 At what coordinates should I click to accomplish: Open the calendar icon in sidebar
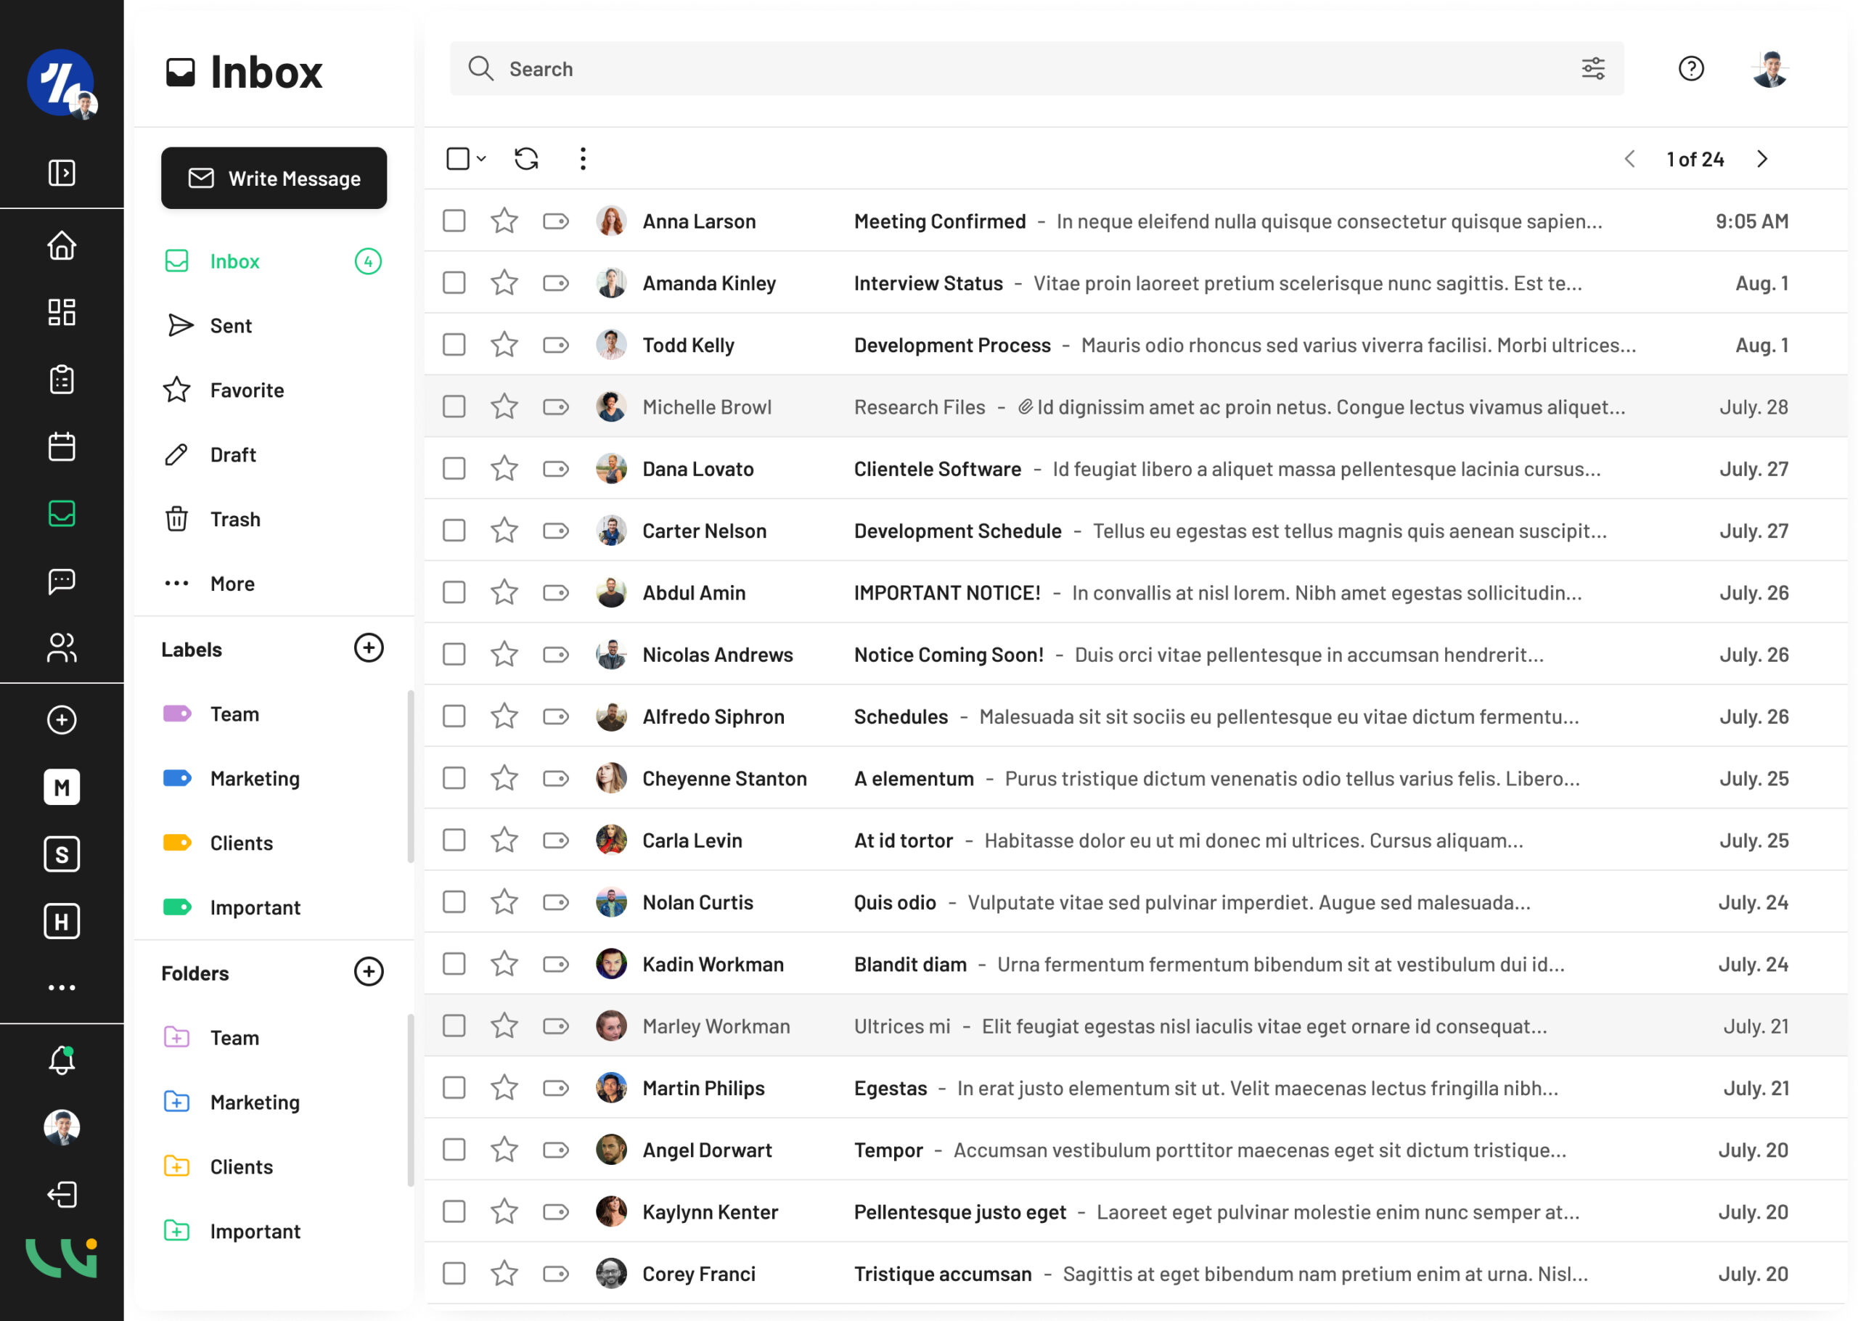point(62,446)
